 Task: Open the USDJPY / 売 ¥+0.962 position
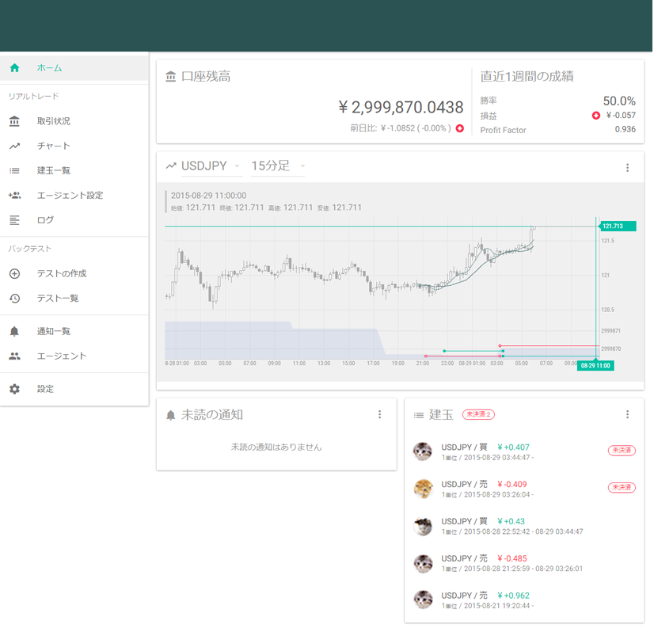tap(525, 600)
